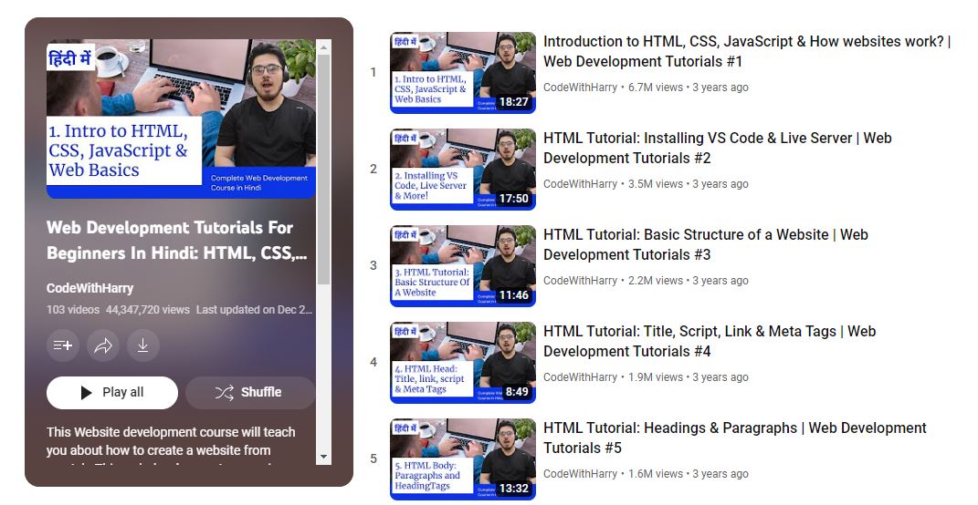Image resolution: width=978 pixels, height=505 pixels.
Task: Open thumbnail for Installing VS Code video
Action: (462, 169)
